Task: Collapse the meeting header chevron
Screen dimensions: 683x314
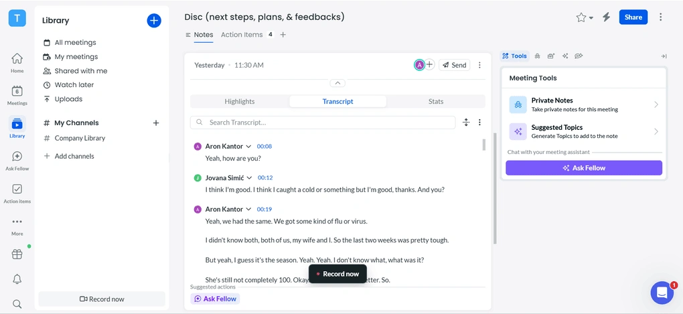Action: (337, 83)
